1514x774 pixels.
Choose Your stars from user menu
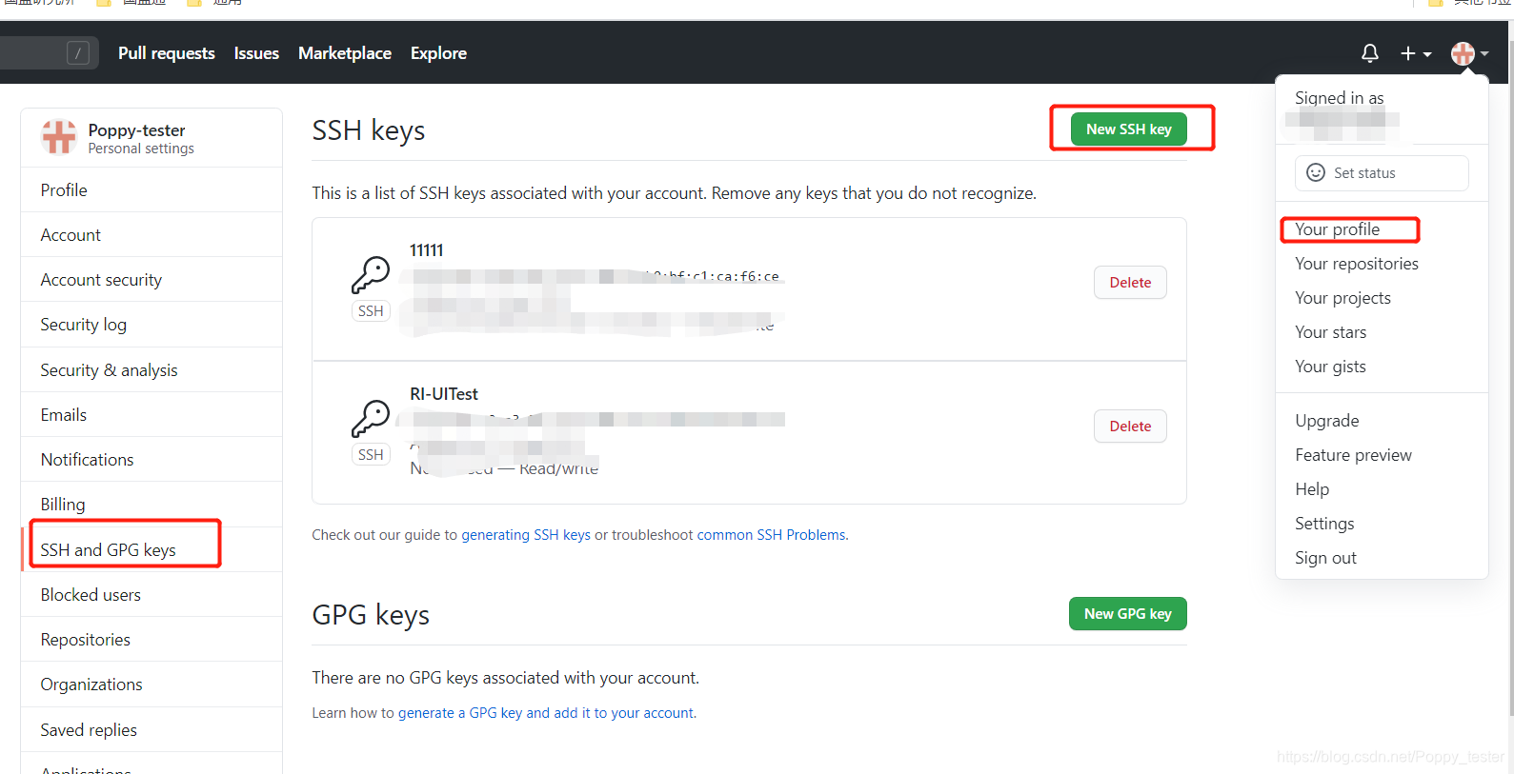tap(1382, 332)
